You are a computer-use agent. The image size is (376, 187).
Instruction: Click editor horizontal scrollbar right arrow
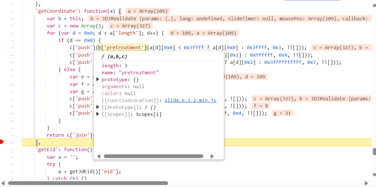(366, 183)
